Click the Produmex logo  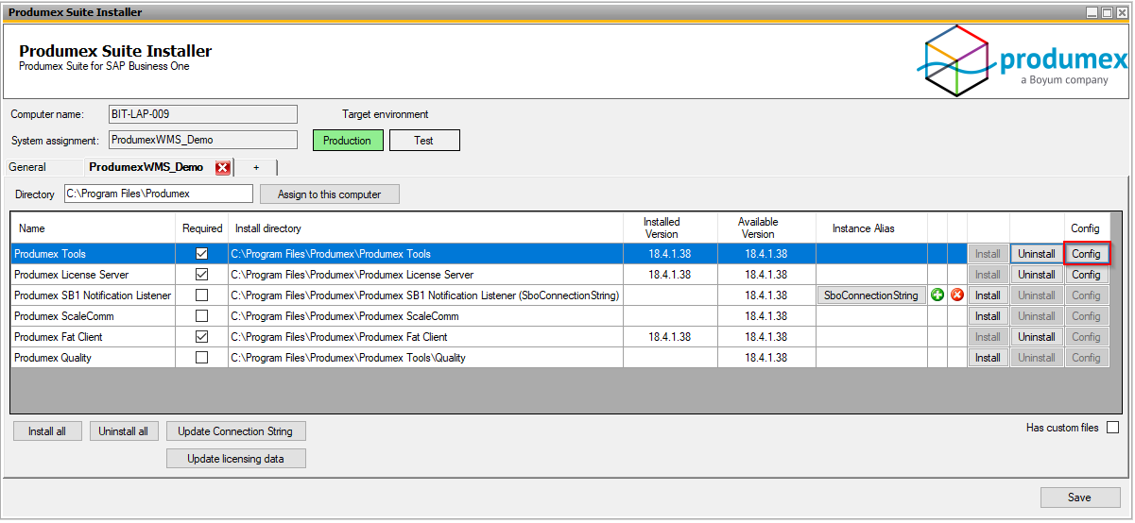(x=1022, y=60)
